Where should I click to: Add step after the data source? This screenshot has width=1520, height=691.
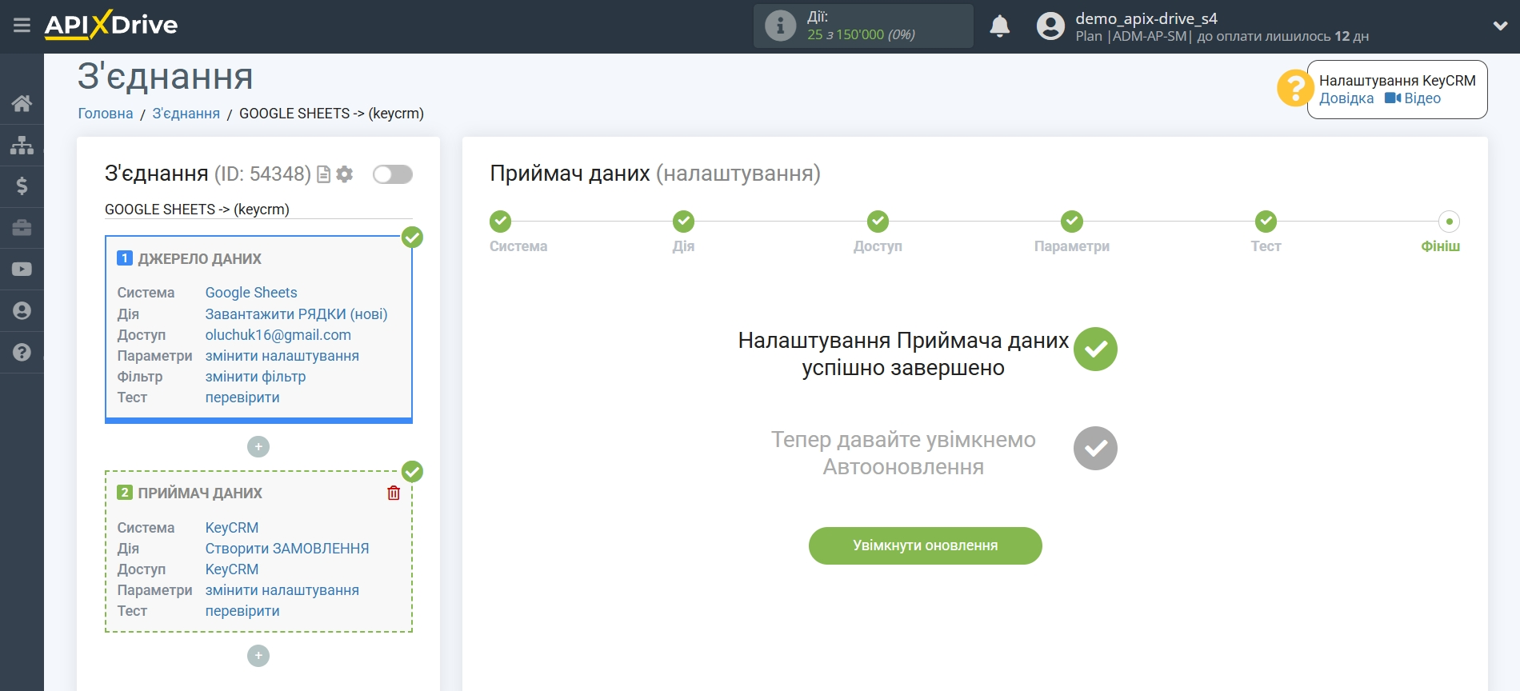point(258,447)
